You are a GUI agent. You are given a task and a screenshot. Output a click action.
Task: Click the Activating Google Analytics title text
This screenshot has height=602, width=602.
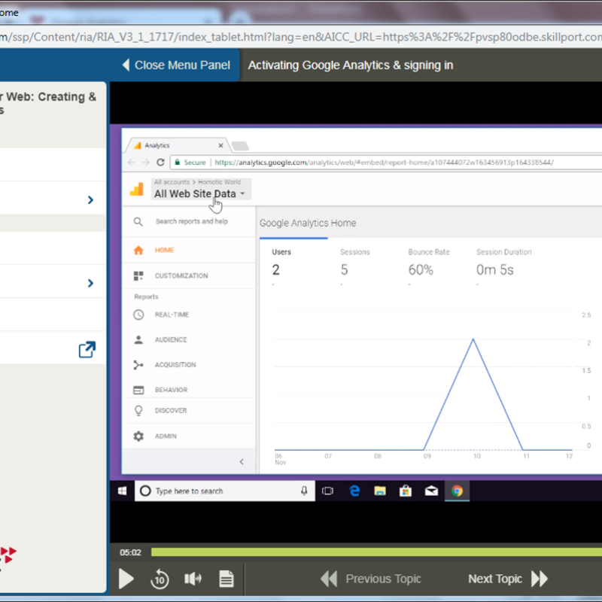[x=350, y=65]
